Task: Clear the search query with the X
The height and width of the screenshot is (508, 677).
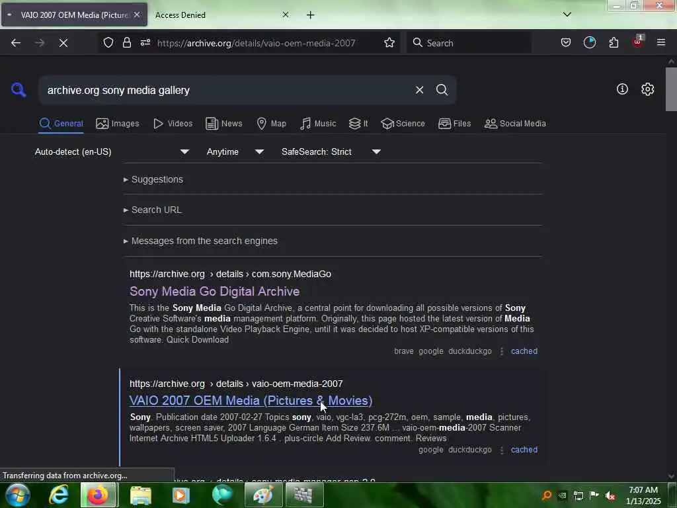Action: (419, 90)
